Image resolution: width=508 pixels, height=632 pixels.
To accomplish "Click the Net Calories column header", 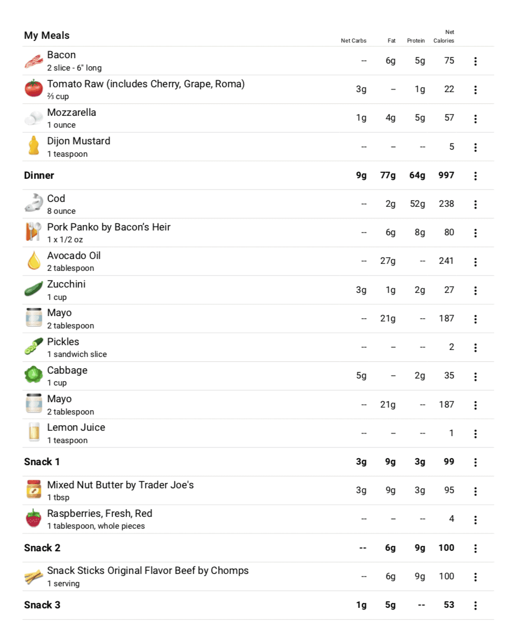I will [x=444, y=36].
